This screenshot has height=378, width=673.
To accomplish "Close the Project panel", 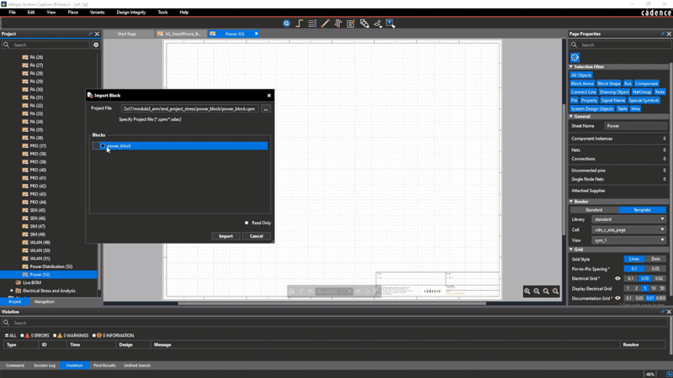I will point(97,34).
